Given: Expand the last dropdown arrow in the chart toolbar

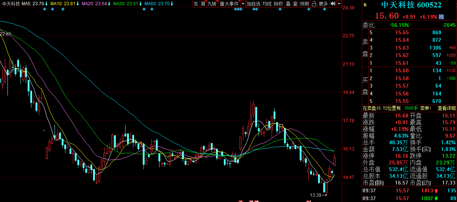Looking at the screenshot, I should click(339, 4).
